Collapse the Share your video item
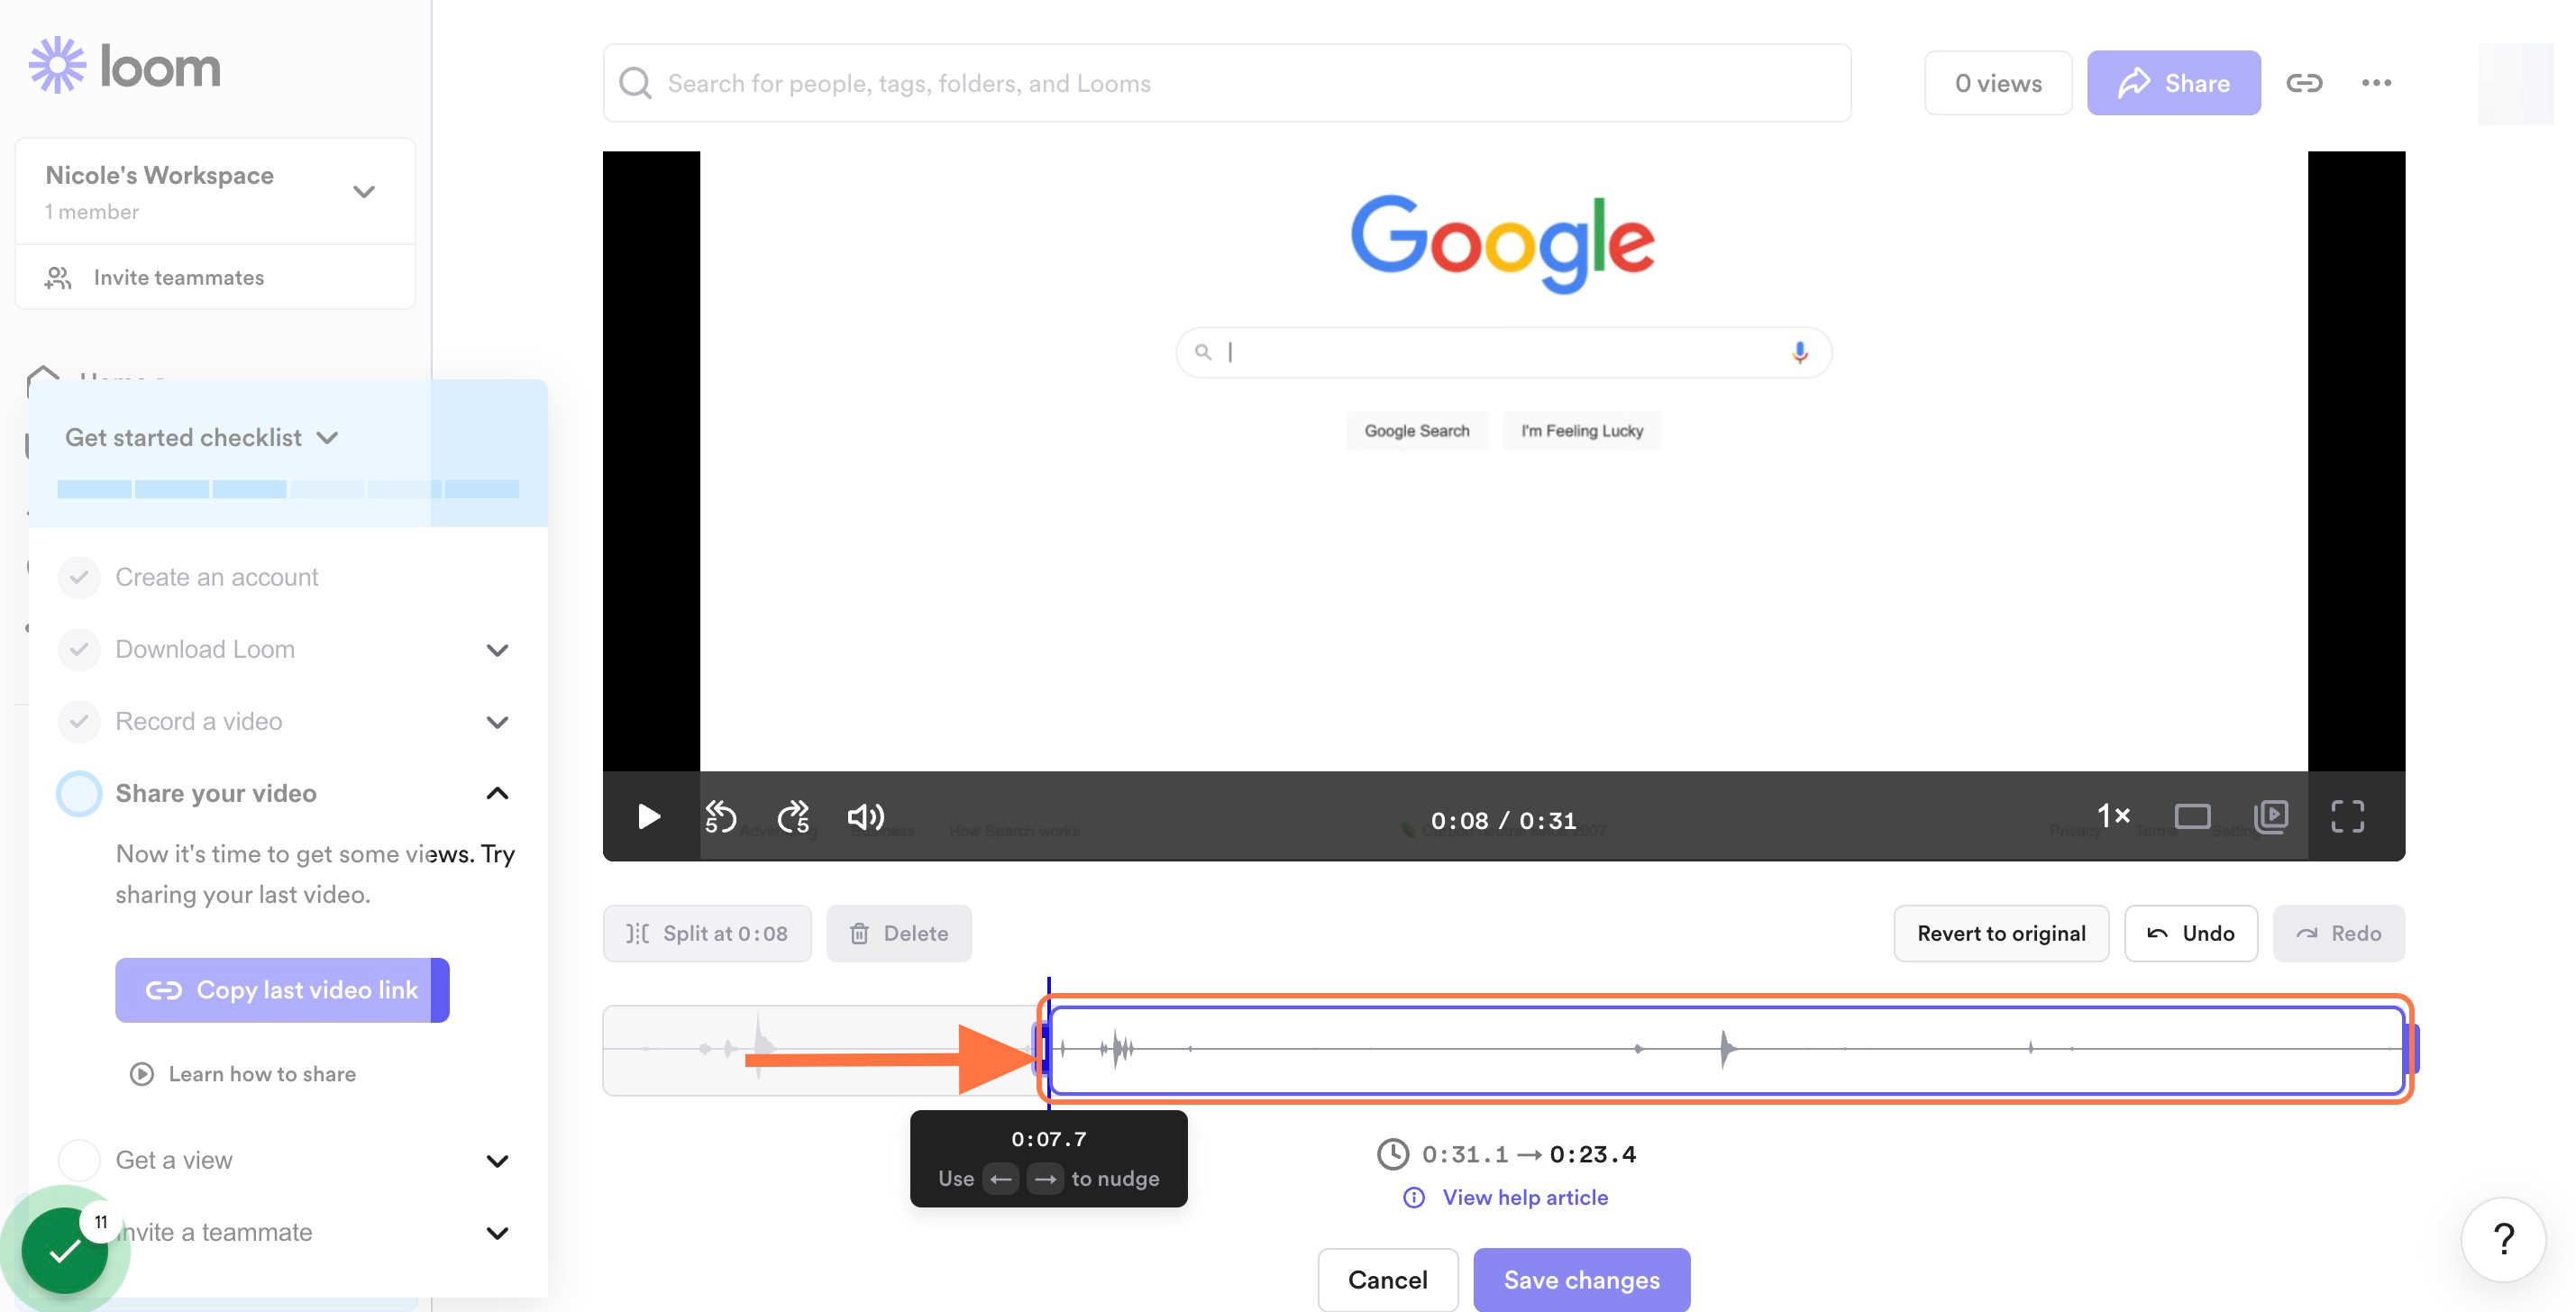The height and width of the screenshot is (1312, 2576). [497, 794]
